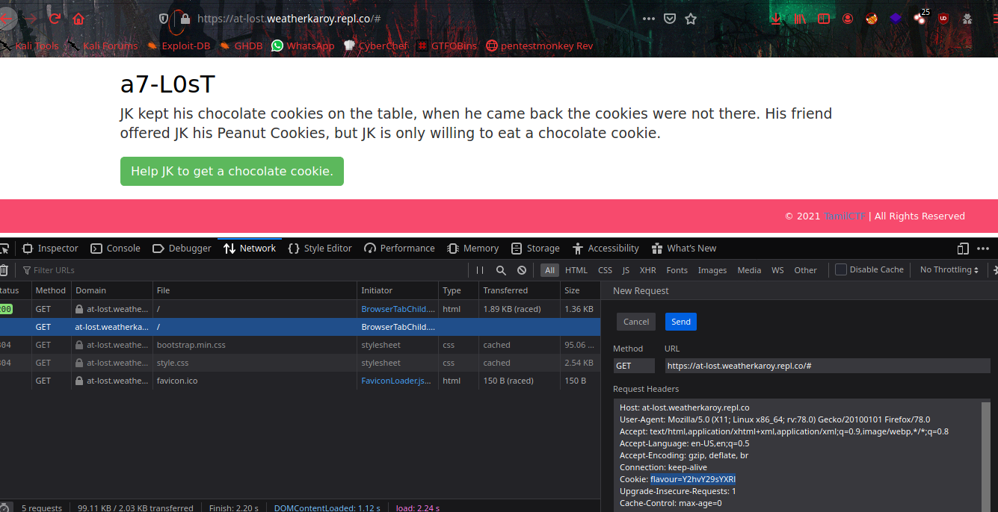
Task: Open the Firefox account icon
Action: click(x=848, y=19)
